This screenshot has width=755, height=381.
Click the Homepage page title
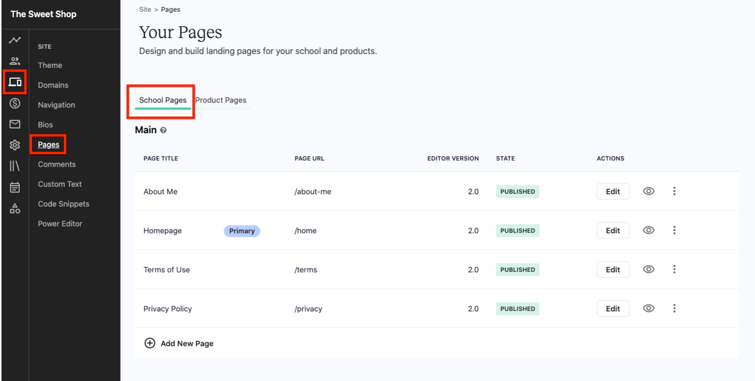click(x=162, y=231)
